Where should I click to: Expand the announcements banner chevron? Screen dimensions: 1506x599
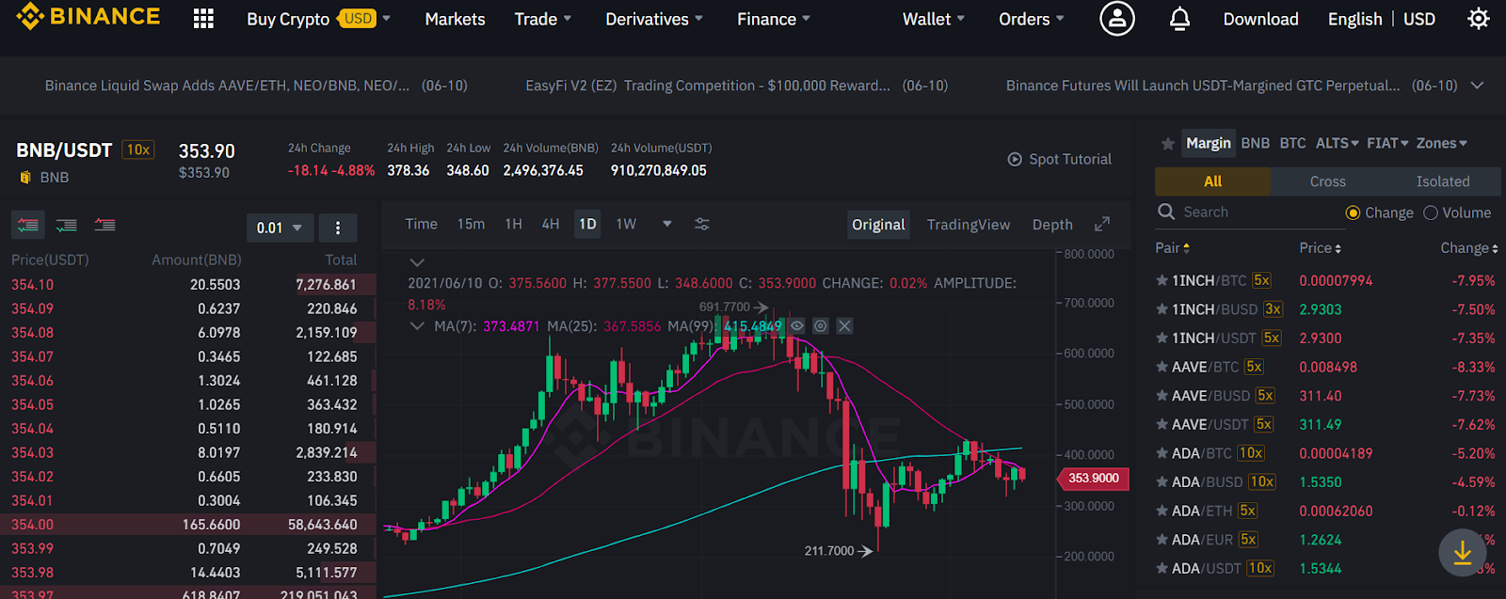(x=1477, y=85)
